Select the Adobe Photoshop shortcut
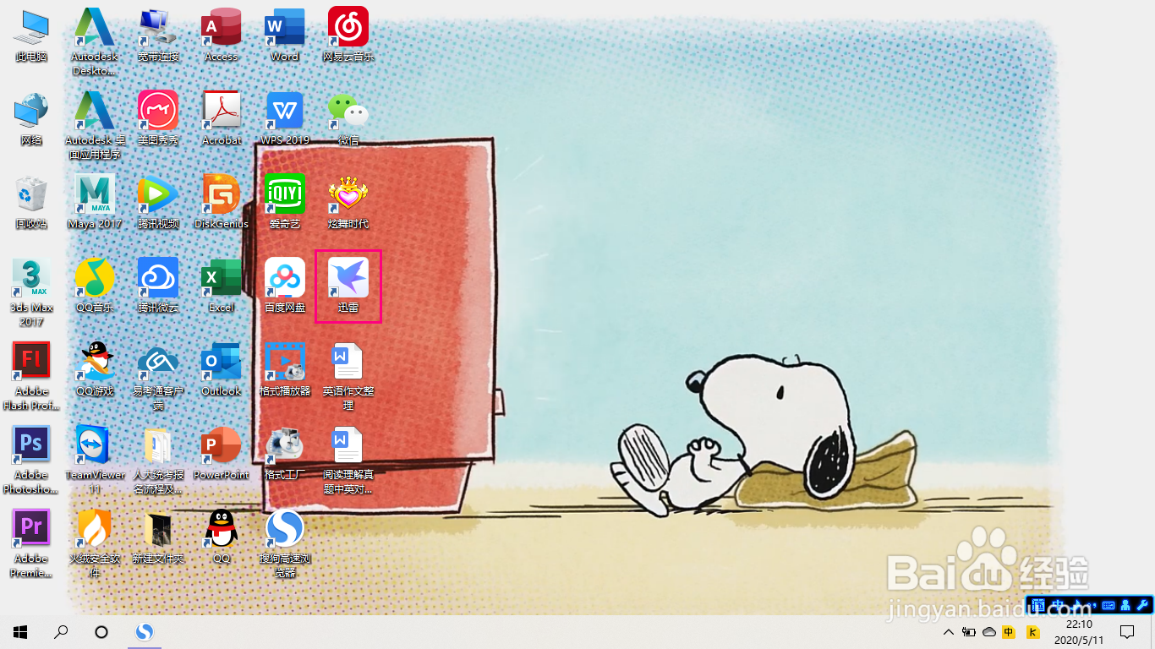This screenshot has height=649, width=1155. 31,461
